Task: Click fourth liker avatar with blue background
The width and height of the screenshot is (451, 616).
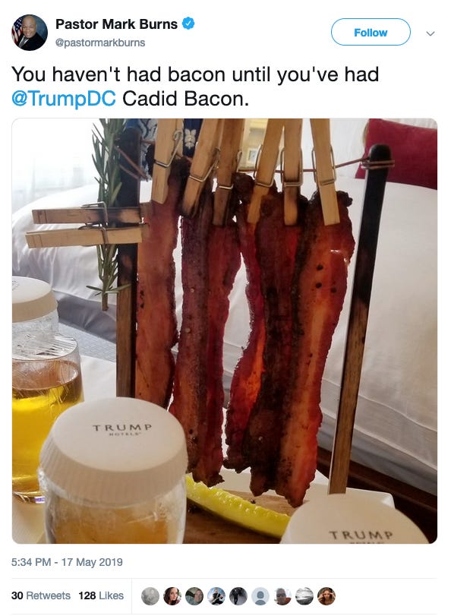Action: coord(216,596)
